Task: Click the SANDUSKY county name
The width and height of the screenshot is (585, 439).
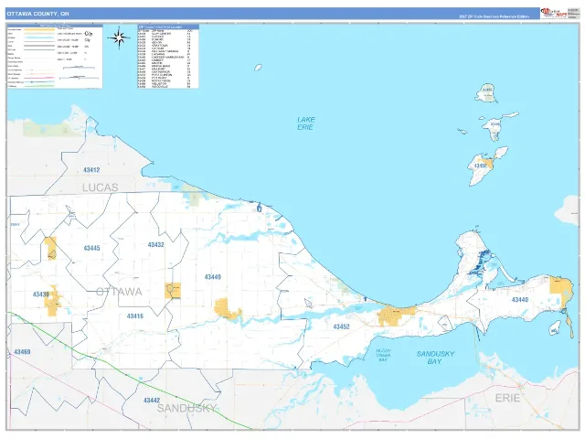Action: click(186, 408)
